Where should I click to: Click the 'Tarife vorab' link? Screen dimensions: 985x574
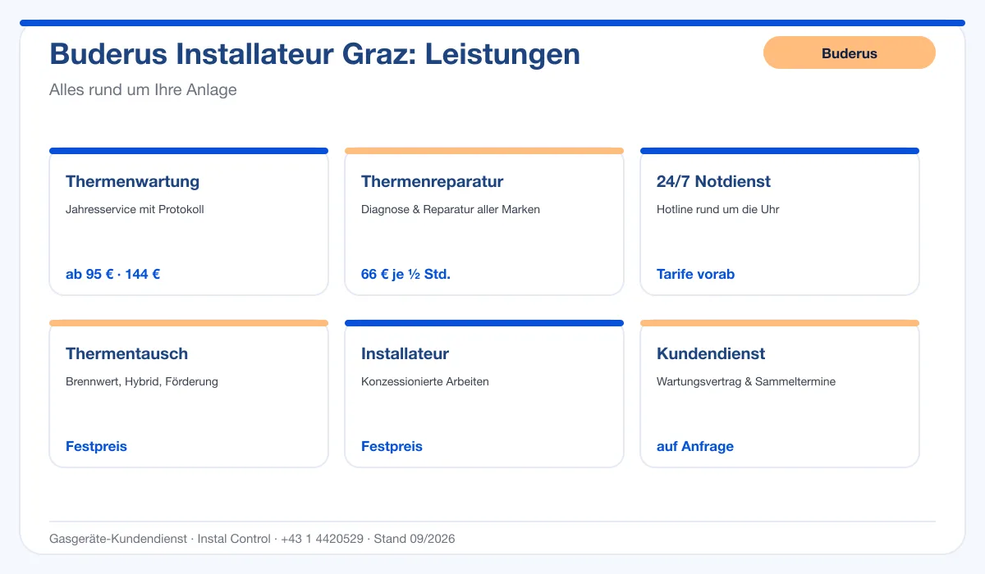[x=696, y=274]
